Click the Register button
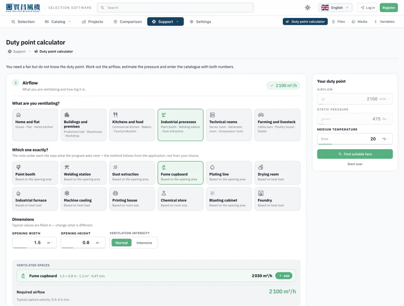The image size is (404, 306). pyautogui.click(x=389, y=8)
